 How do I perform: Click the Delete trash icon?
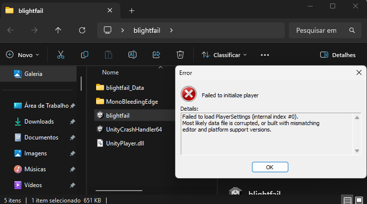pos(180,55)
